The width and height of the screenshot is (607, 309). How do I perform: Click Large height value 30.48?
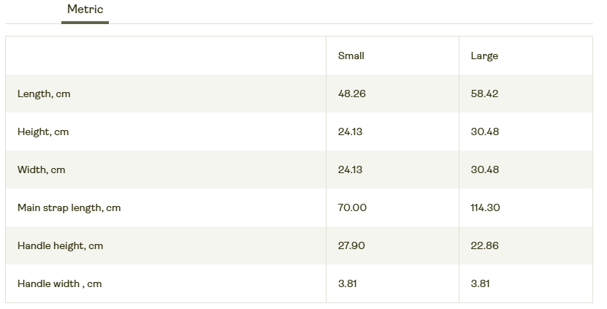(x=484, y=132)
